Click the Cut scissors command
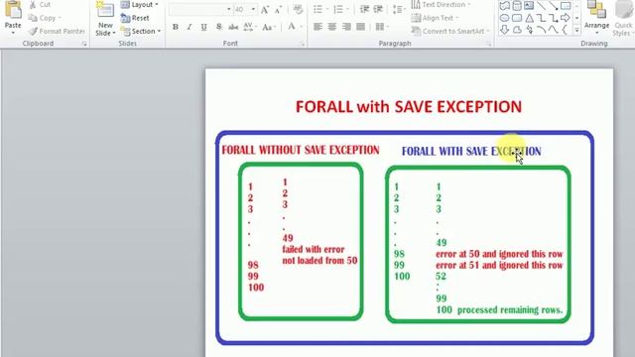The height and width of the screenshot is (357, 635). point(40,5)
